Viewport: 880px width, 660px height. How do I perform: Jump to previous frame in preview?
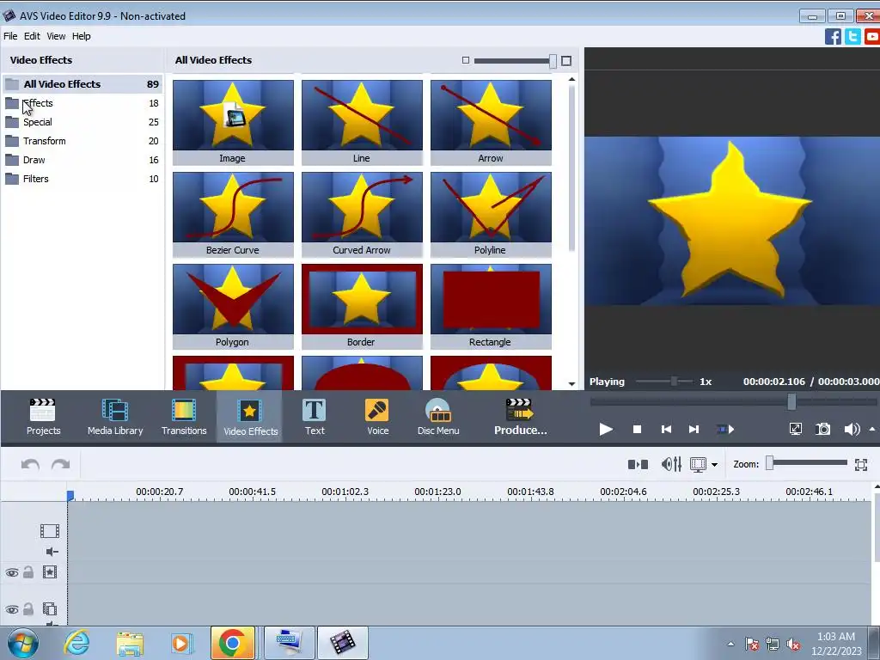click(666, 430)
